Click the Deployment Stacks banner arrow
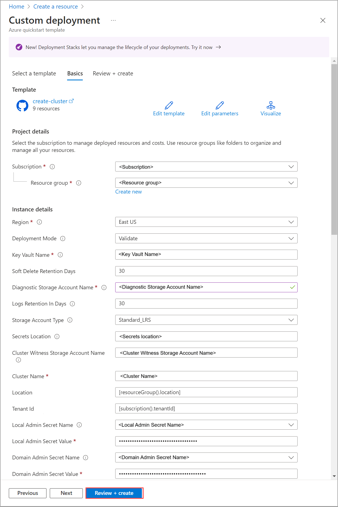The height and width of the screenshot is (507, 338). click(218, 47)
